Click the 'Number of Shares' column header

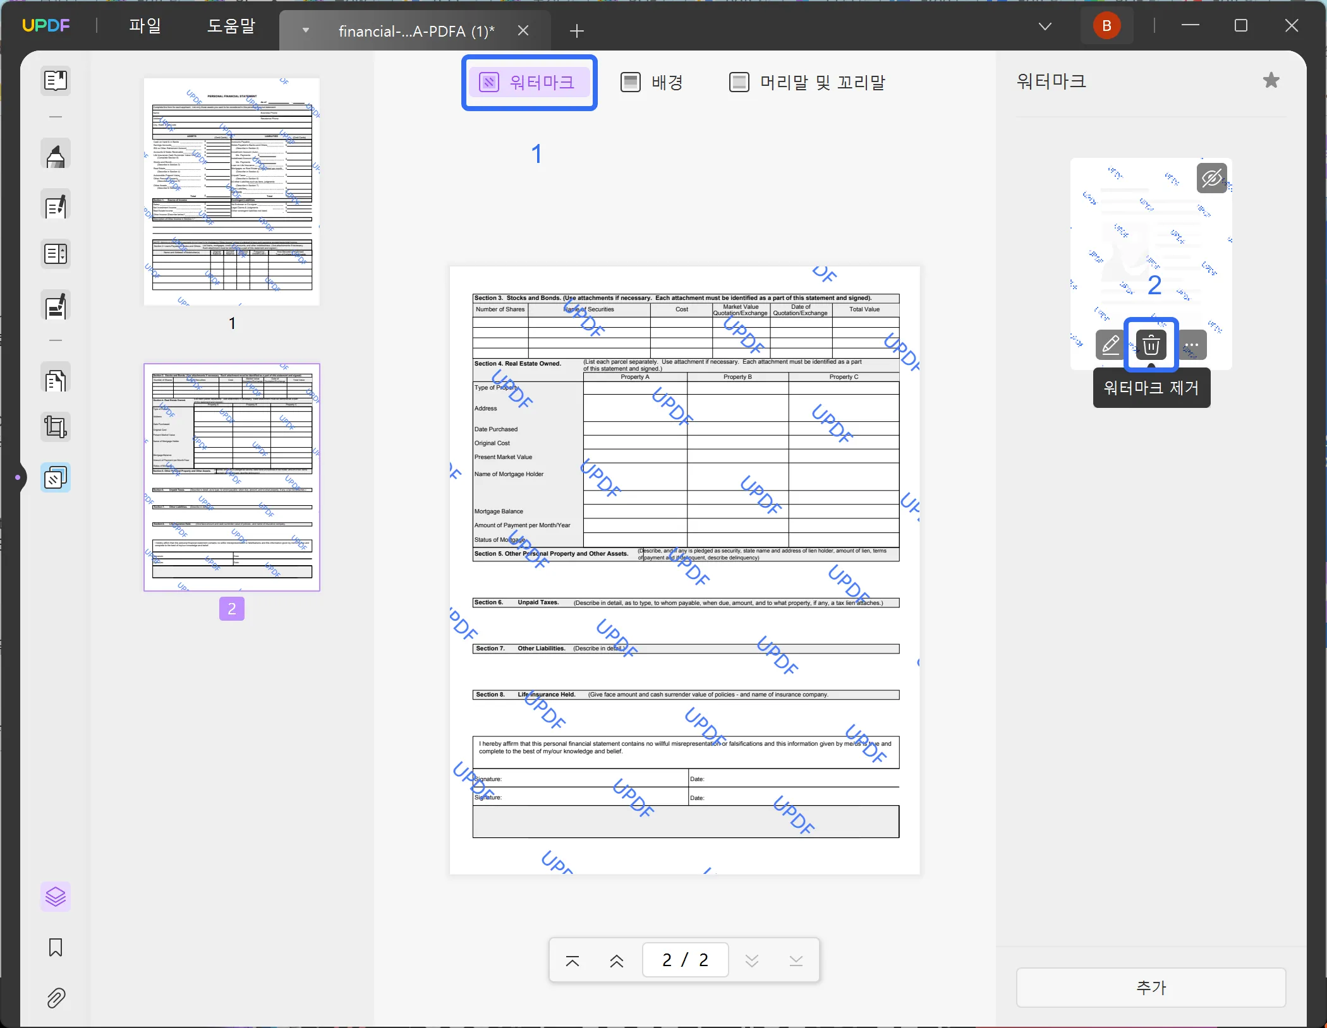(x=500, y=309)
